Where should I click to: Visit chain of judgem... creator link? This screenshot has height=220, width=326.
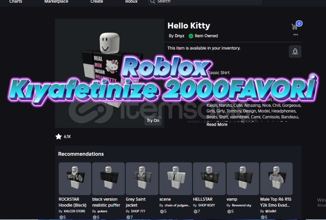pos(177,205)
